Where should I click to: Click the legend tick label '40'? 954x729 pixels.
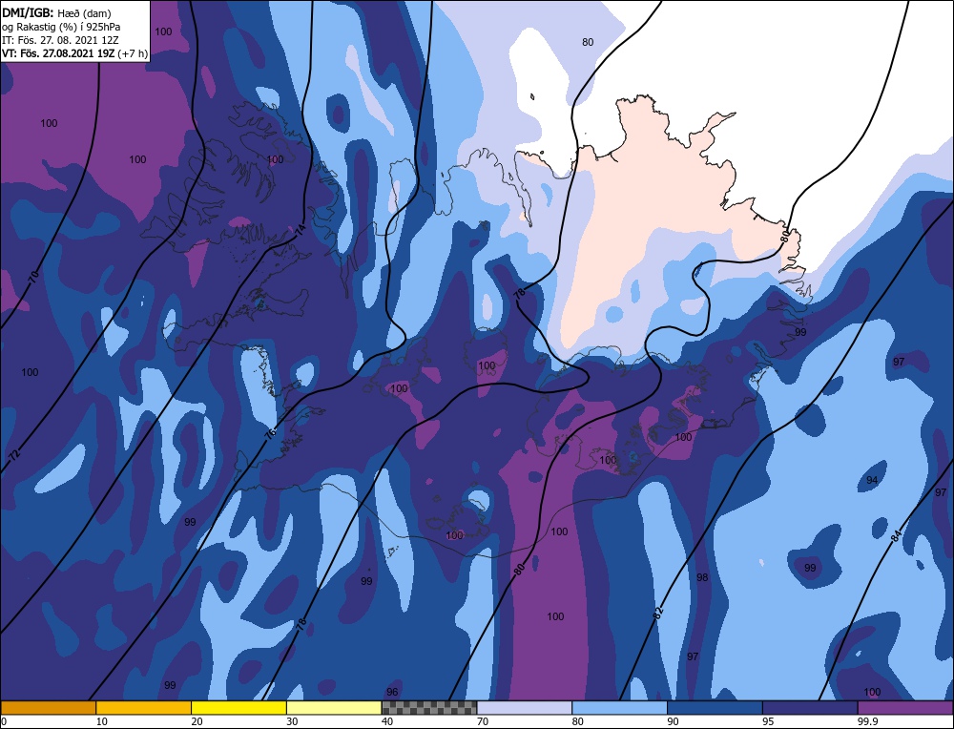pos(387,721)
